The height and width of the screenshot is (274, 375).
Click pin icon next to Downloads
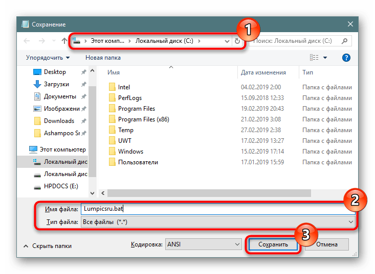83,121
